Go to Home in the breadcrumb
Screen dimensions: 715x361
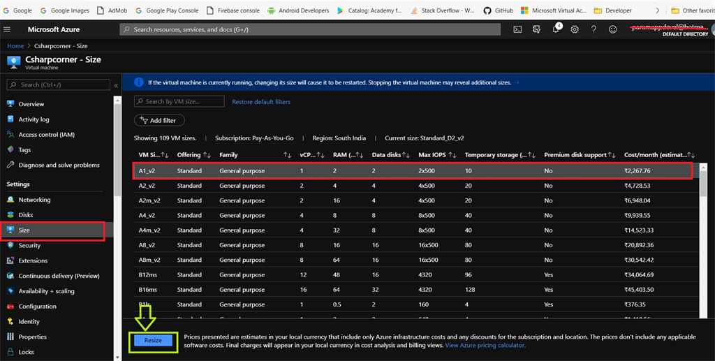[15, 45]
